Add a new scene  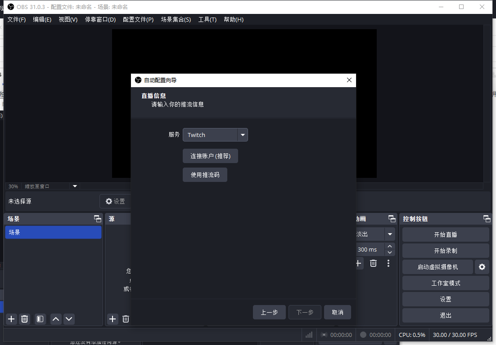pos(11,319)
